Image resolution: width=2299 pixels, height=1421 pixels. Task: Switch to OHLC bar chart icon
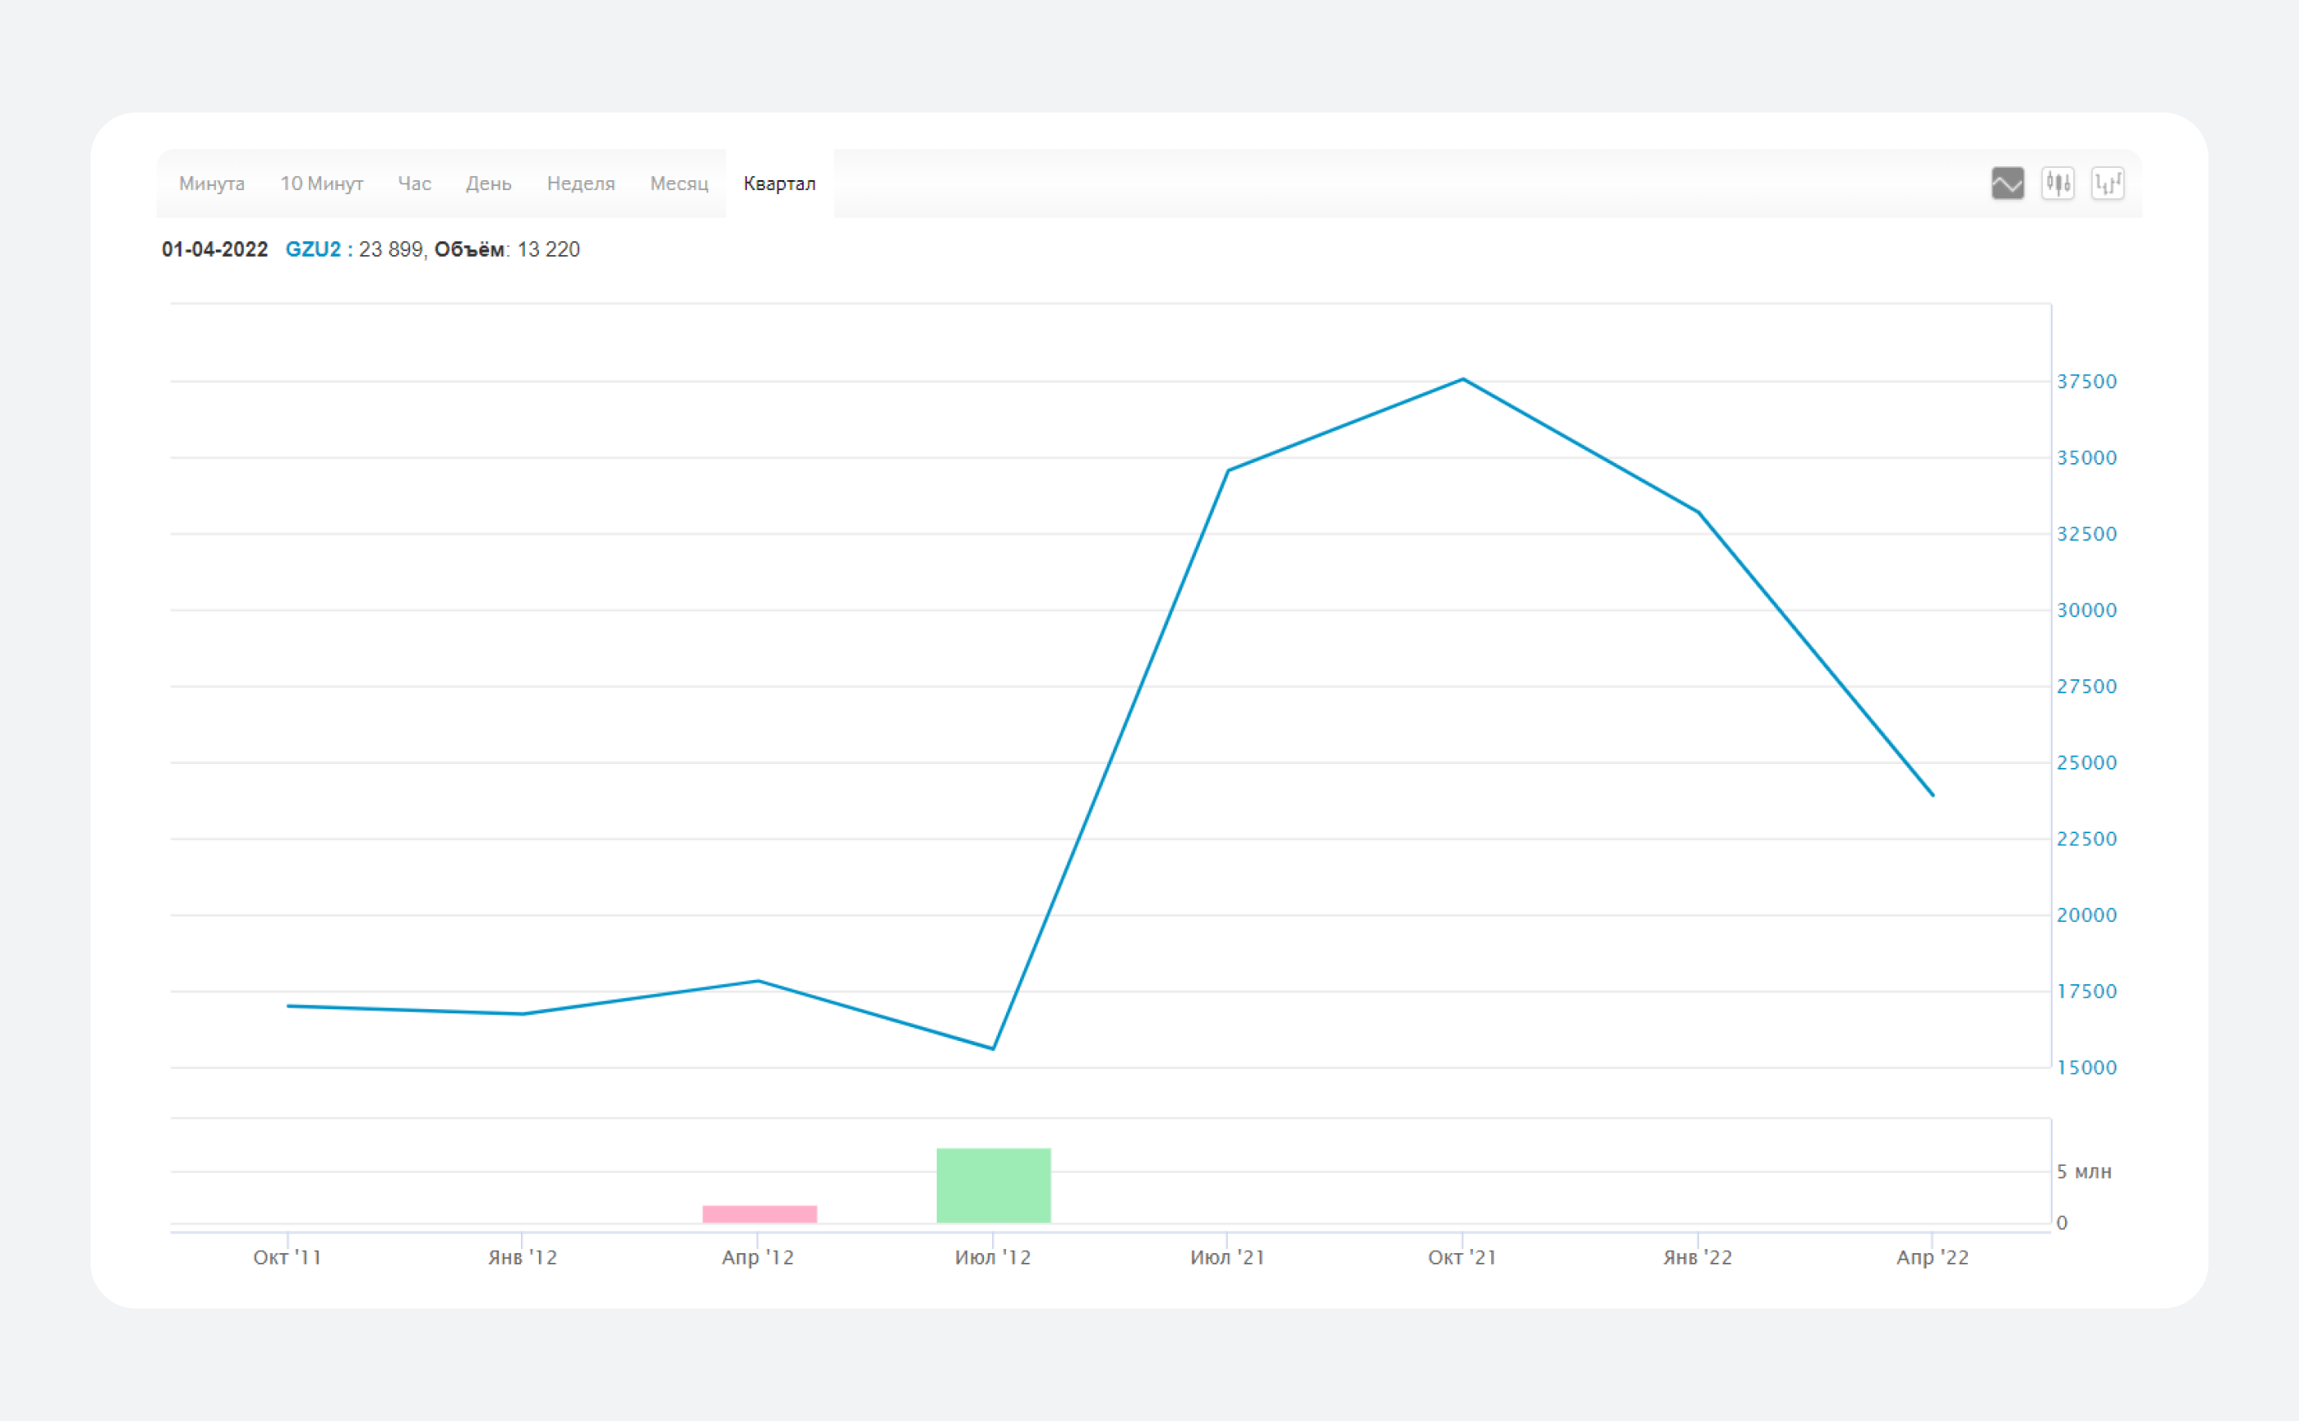pyautogui.click(x=2107, y=183)
